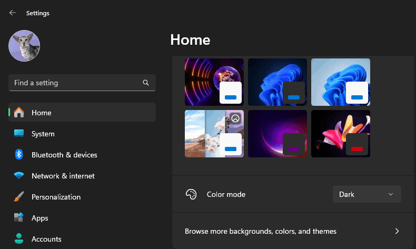Click the search magnifier icon
Image resolution: width=416 pixels, height=249 pixels.
[146, 83]
